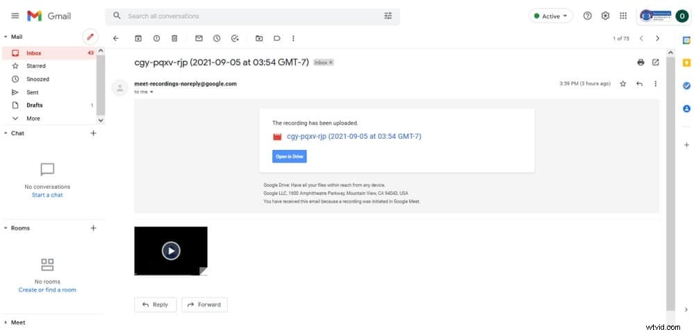Collapse the Chat section
Viewport: 694px width, 334px height.
pos(6,133)
